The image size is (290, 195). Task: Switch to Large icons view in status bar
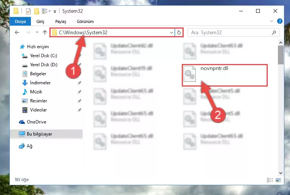pyautogui.click(x=278, y=180)
